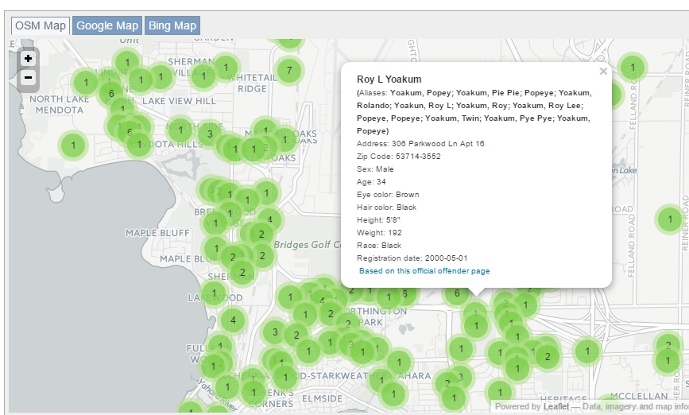The width and height of the screenshot is (689, 415).
Task: Click the Hair color: Black line
Action: pos(386,207)
